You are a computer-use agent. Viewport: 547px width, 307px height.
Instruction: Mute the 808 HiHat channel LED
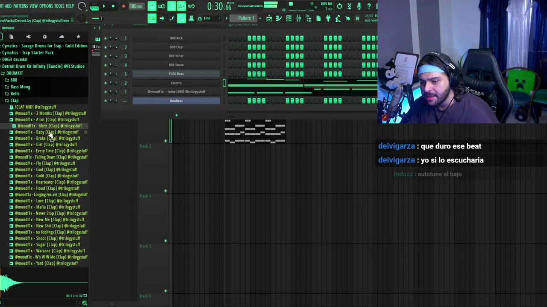click(x=106, y=56)
